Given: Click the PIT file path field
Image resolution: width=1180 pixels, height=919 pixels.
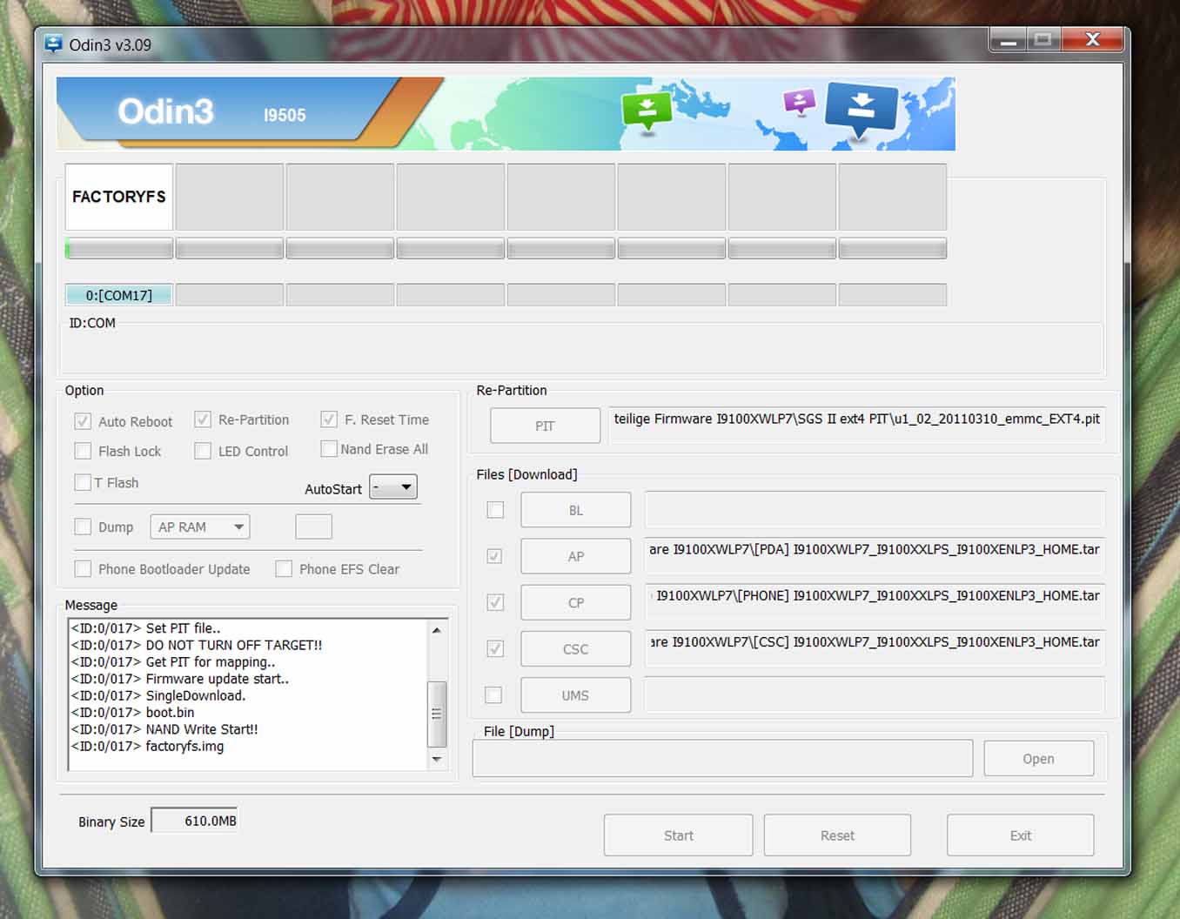Looking at the screenshot, I should (x=857, y=426).
